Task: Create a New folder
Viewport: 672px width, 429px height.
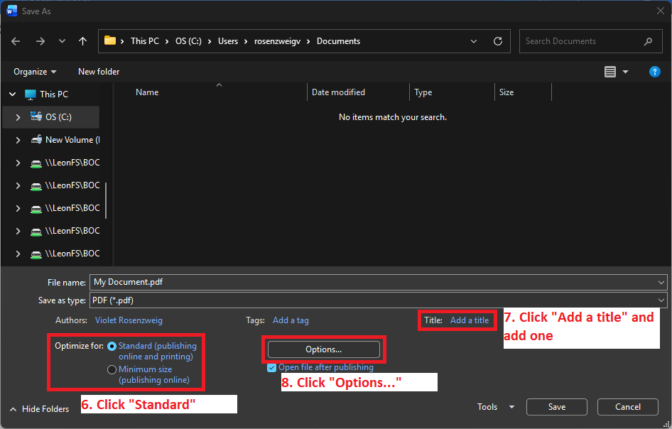Action: point(99,72)
